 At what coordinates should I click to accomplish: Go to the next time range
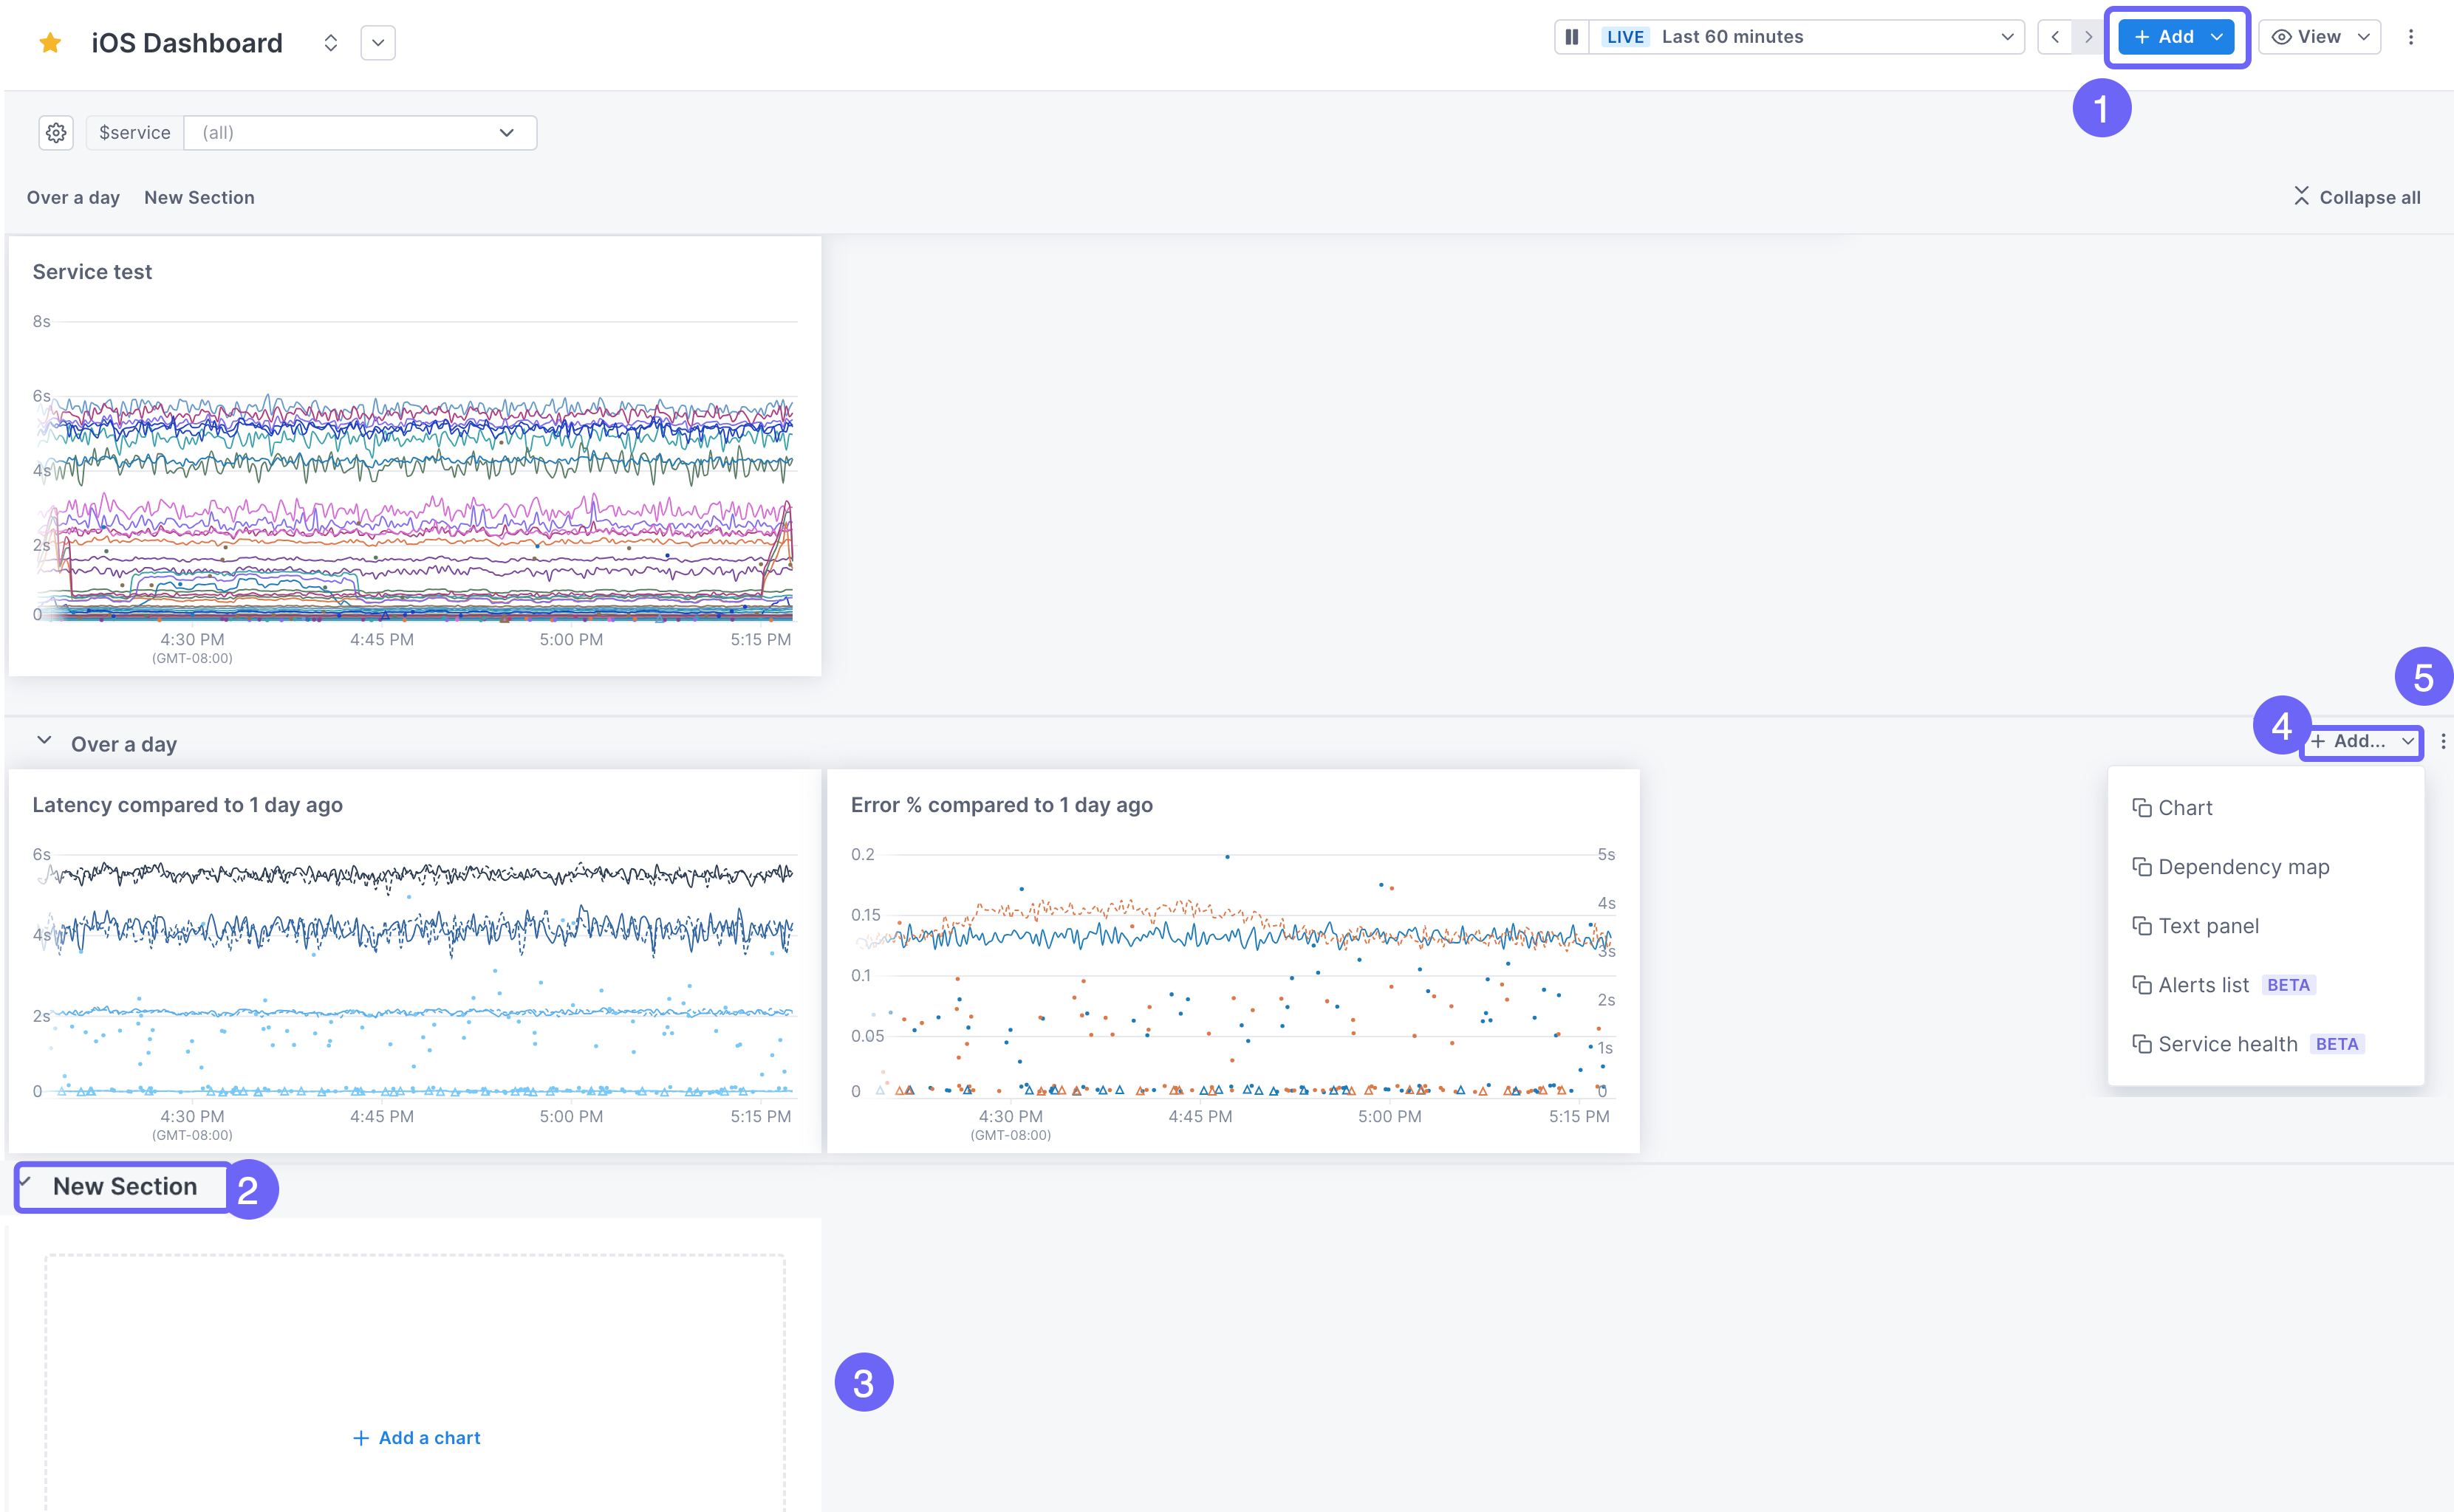[x=2088, y=37]
